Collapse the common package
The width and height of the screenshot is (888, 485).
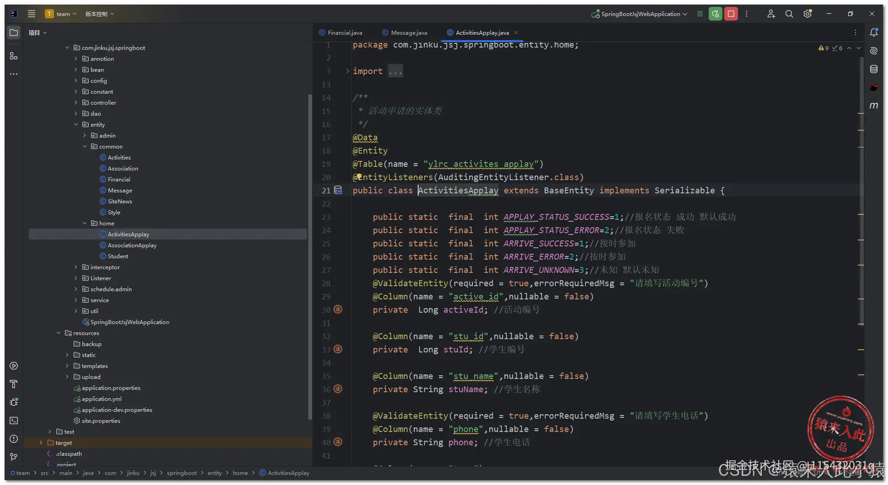click(85, 146)
